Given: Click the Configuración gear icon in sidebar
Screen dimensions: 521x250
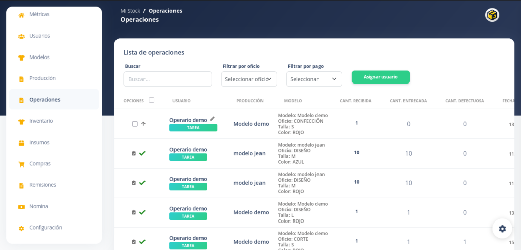Looking at the screenshot, I should (21, 228).
